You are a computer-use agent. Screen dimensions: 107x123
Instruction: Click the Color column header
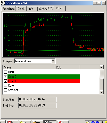[x=67, y=67]
